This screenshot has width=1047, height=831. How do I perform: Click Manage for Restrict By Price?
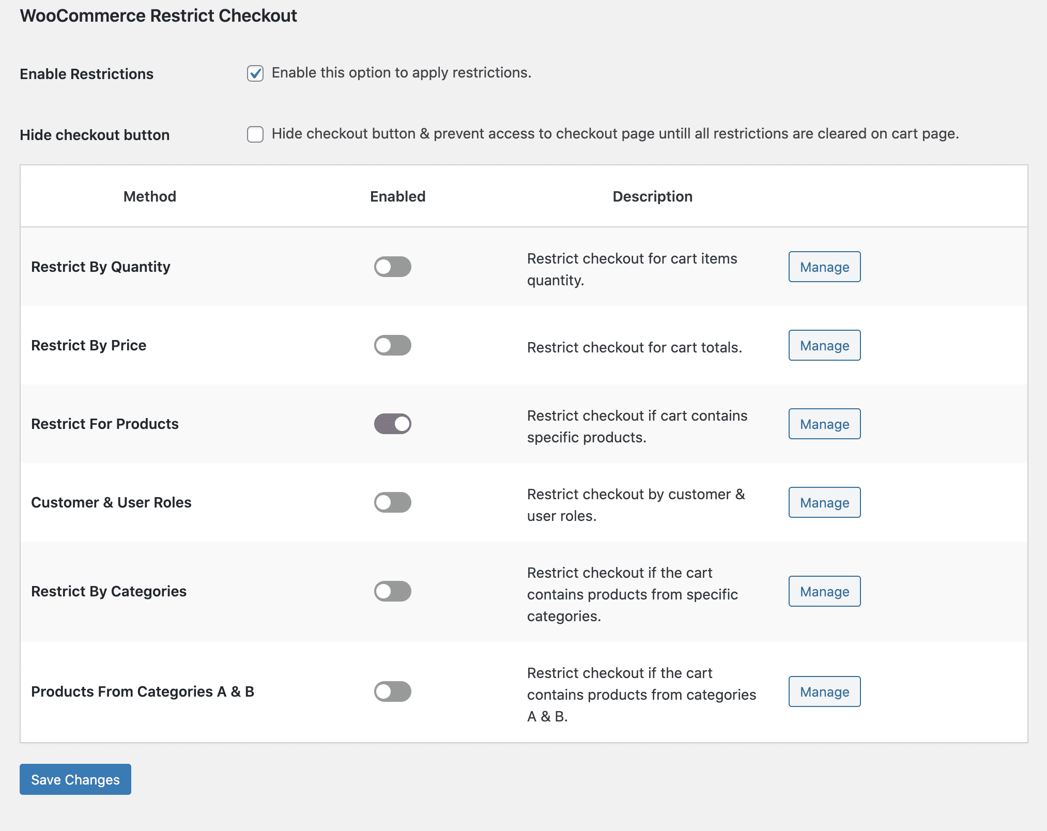(824, 345)
